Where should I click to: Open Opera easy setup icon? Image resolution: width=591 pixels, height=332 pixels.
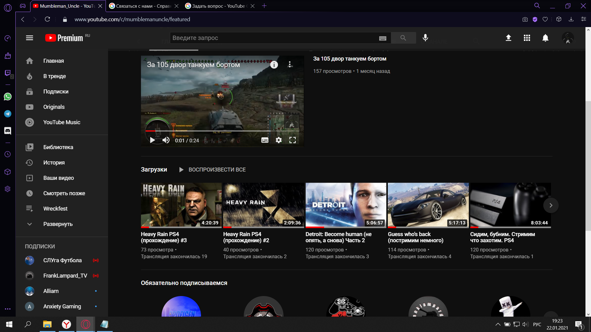tap(583, 19)
